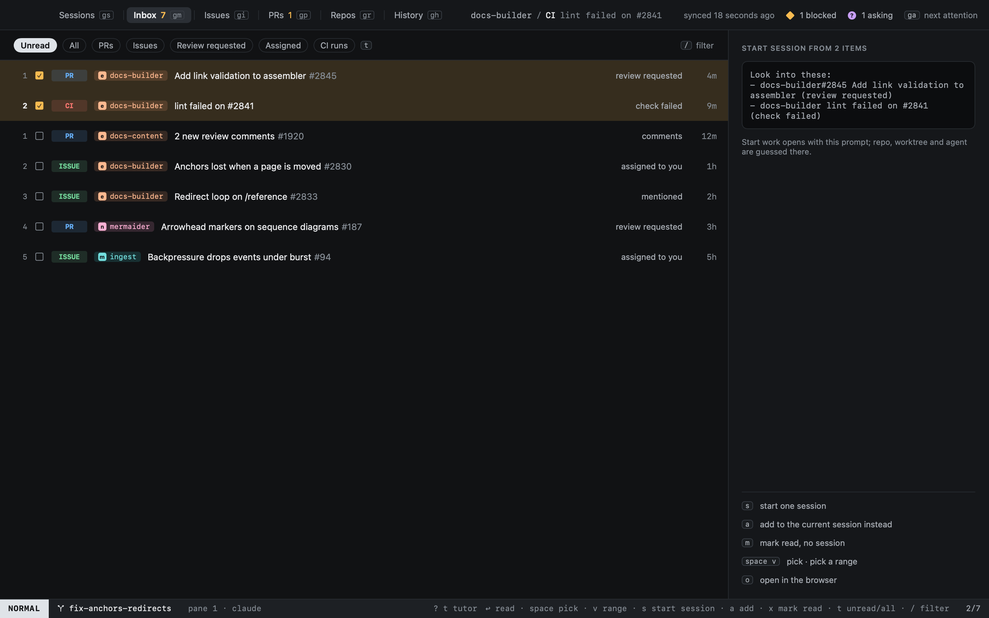This screenshot has height=618, width=989.
Task: Click the 's' start one session key
Action: point(747,506)
